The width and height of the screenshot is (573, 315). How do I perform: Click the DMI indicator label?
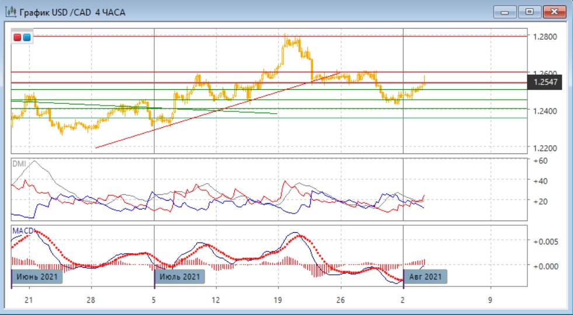point(19,164)
